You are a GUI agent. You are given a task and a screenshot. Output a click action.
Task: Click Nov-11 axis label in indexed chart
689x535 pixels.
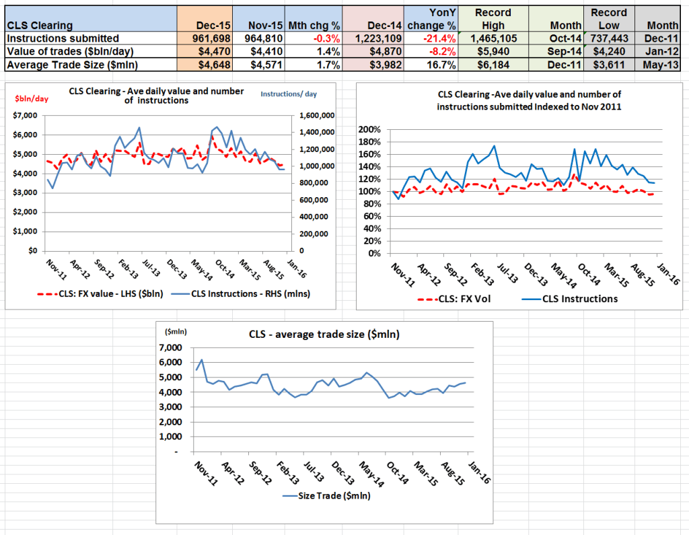[x=403, y=275]
